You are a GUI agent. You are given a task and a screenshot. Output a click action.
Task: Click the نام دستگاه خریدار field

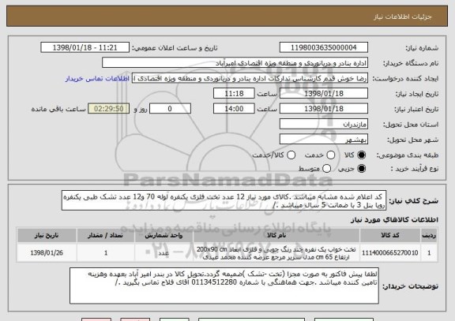tap(235, 63)
